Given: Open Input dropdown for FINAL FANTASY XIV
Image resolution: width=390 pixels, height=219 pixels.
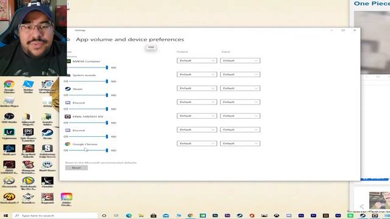Looking at the screenshot, I should tap(240, 116).
